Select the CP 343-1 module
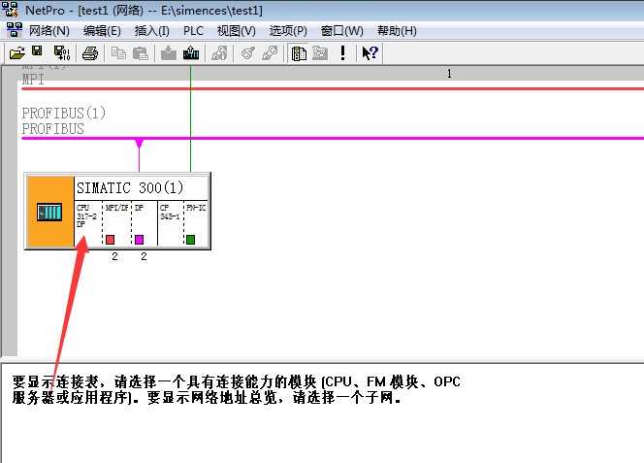The width and height of the screenshot is (644, 463). (x=171, y=223)
